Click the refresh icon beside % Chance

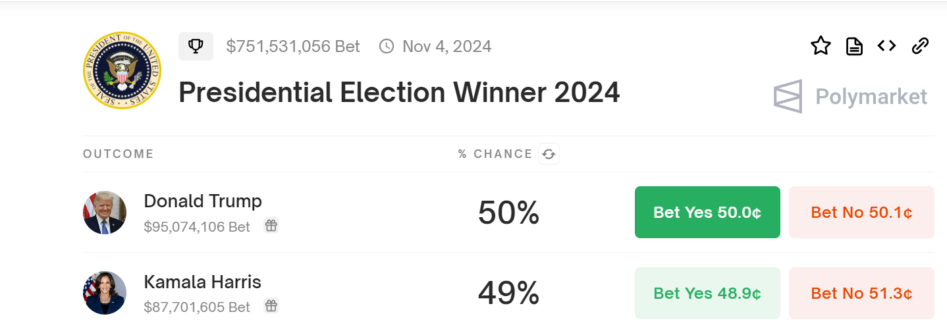click(x=549, y=155)
